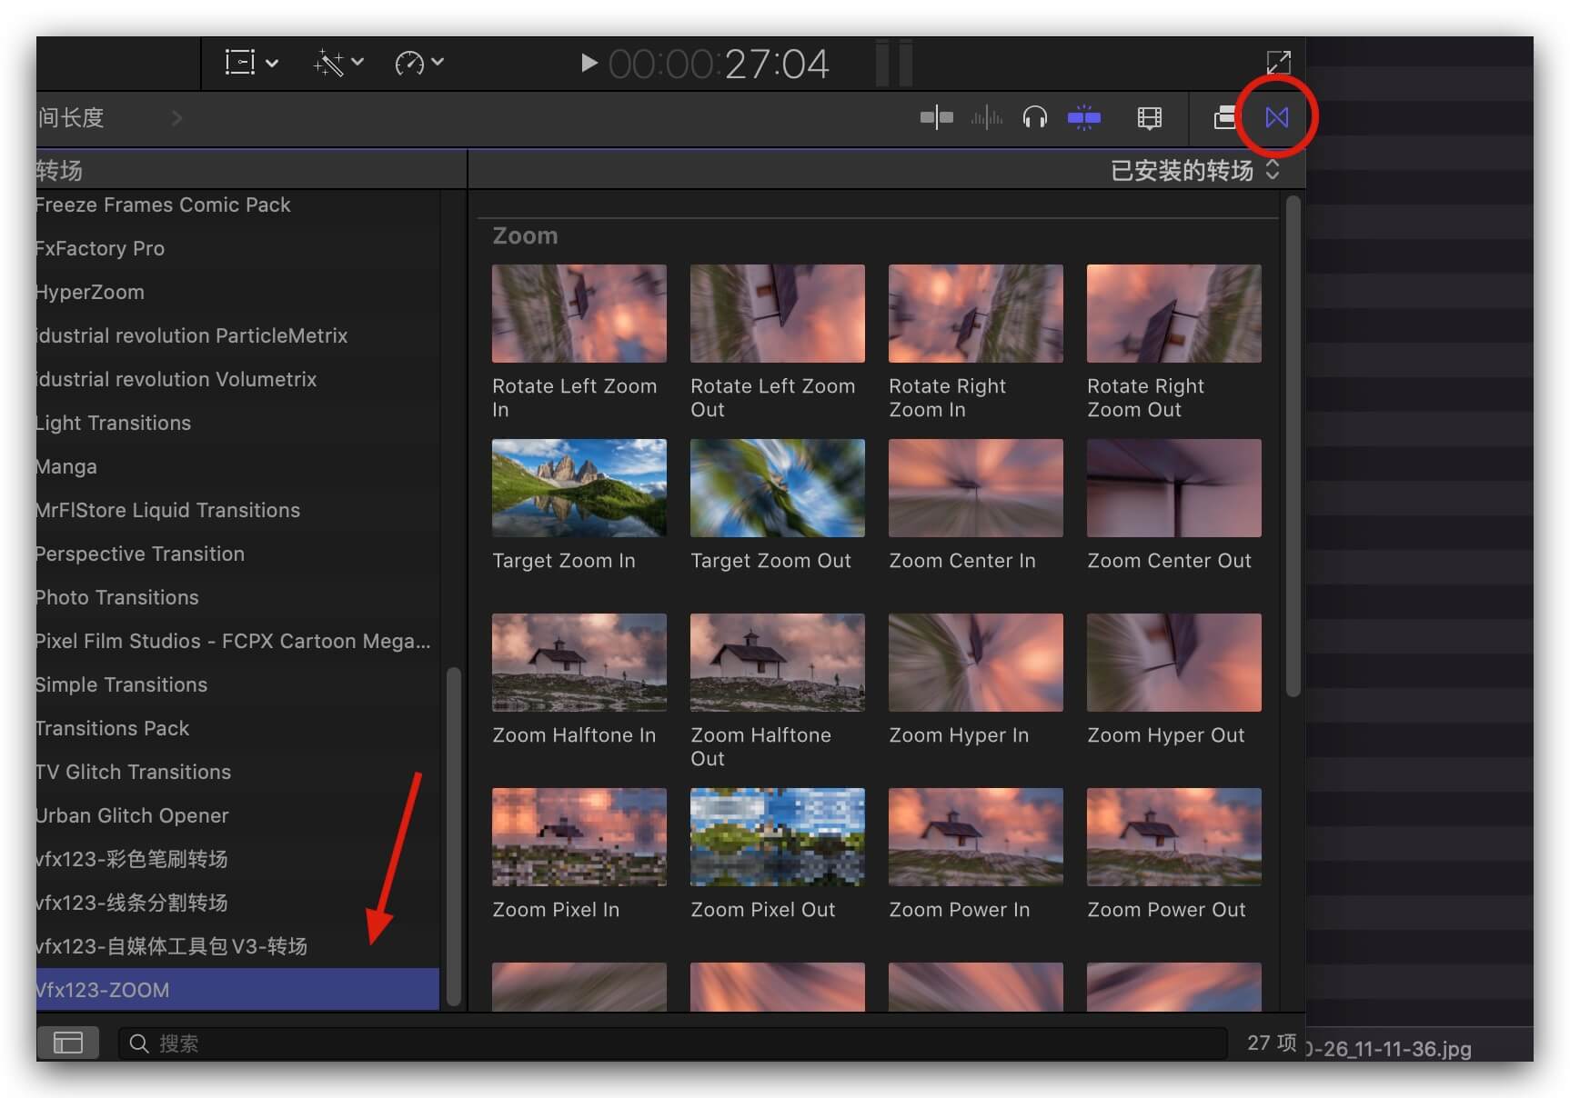1570x1098 pixels.
Task: Select Photo Transitions category
Action: 237,597
